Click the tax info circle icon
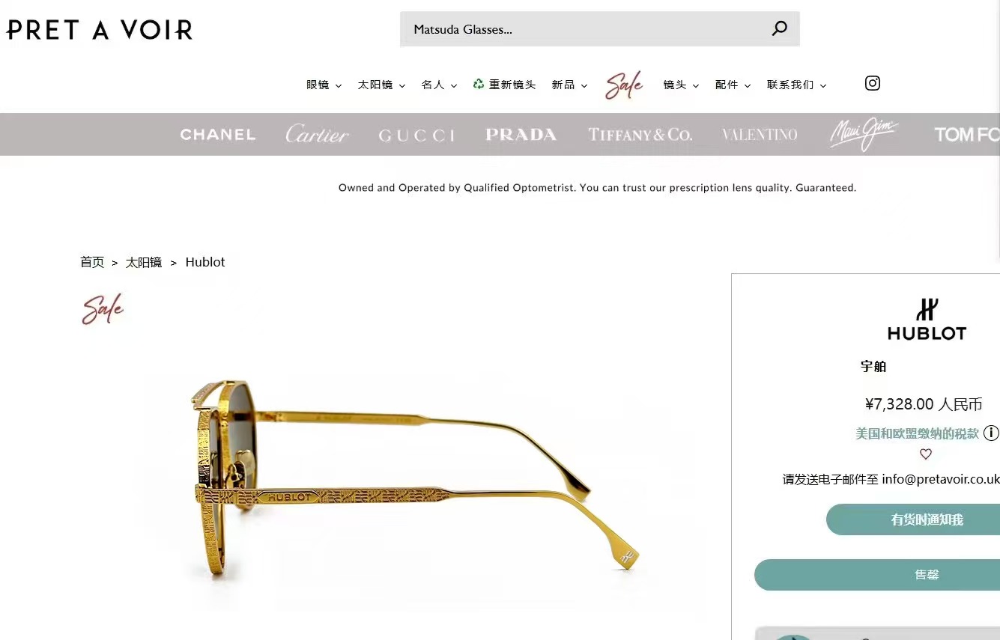This screenshot has height=640, width=1000. click(x=991, y=433)
